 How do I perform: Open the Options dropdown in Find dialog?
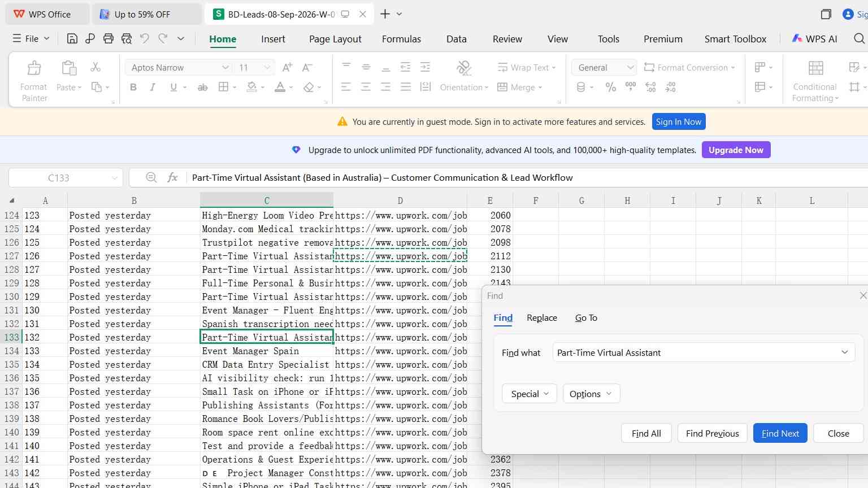(591, 394)
